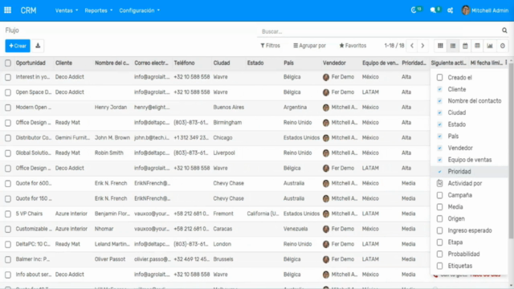Image resolution: width=514 pixels, height=289 pixels.
Task: Disable the Prioridad column checkbox
Action: pos(439,172)
